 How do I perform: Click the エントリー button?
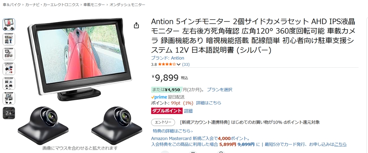[163, 122]
